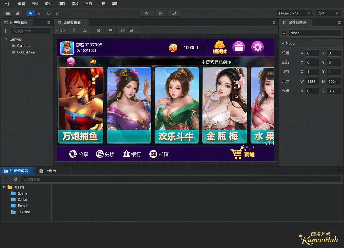Click the 摇钱树 money tree icon
344x248 pixels.
[220, 47]
